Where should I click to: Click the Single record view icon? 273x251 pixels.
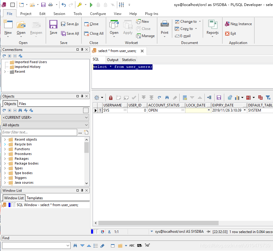coord(185,98)
